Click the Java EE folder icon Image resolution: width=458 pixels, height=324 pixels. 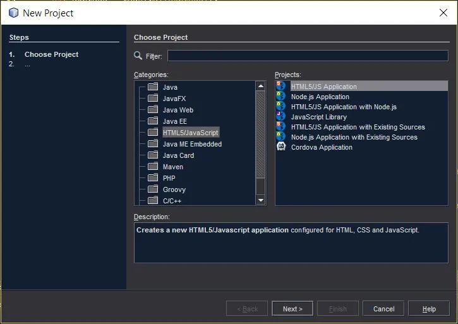click(x=153, y=121)
